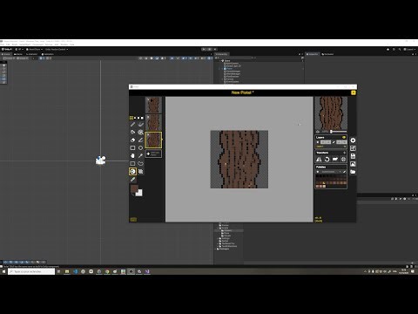Viewport: 418px width, 314px height.
Task: Select the Color Picker eyedropper tool
Action: point(132,180)
